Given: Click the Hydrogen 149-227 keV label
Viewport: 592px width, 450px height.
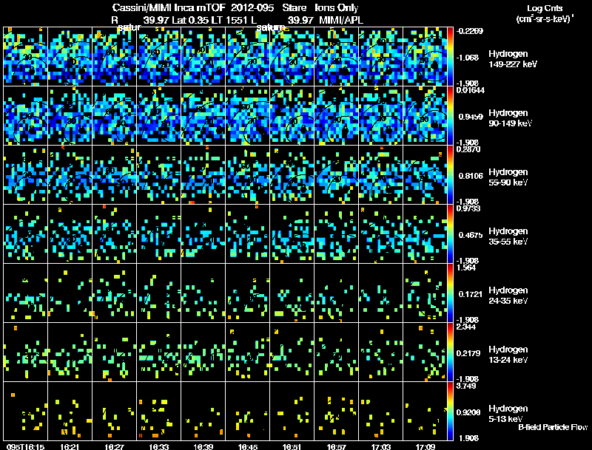Looking at the screenshot, I should tap(513, 59).
